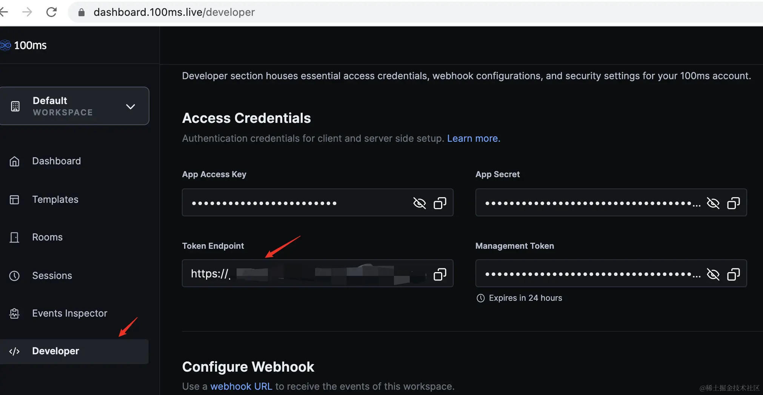Toggle visibility of App Access Key
This screenshot has width=763, height=395.
[419, 203]
